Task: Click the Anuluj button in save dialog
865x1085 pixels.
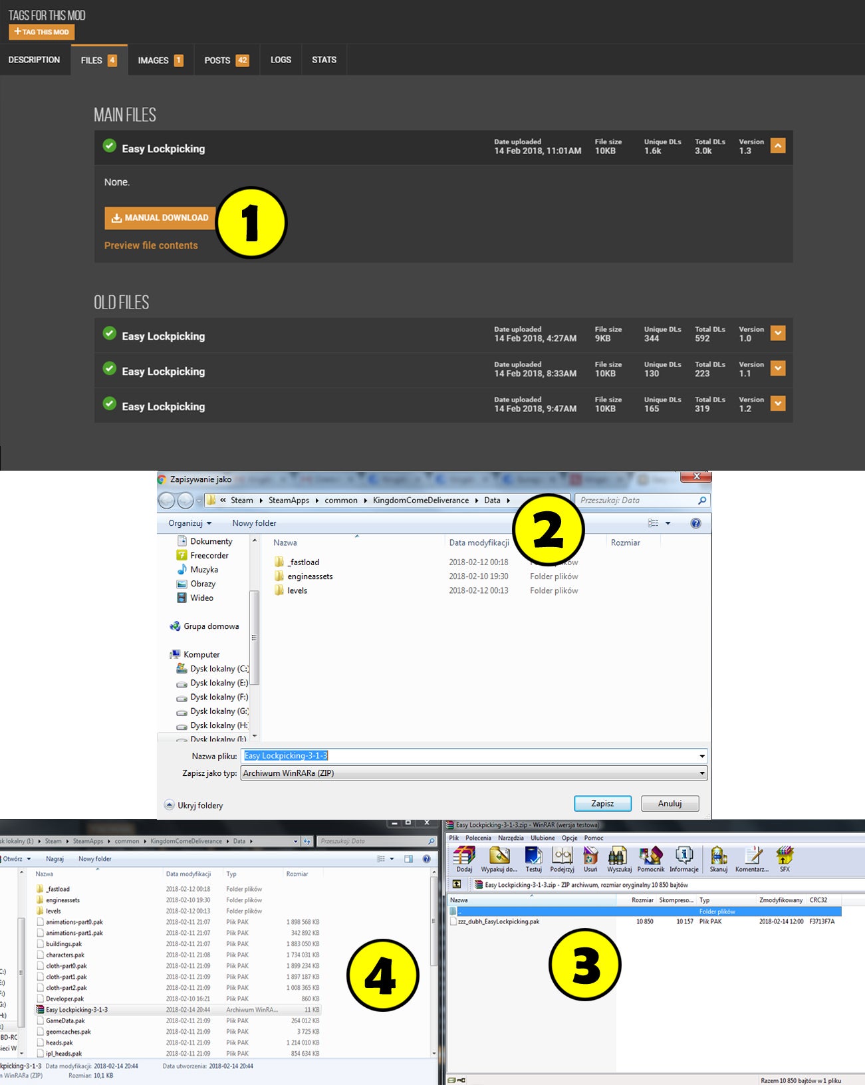Action: (670, 803)
